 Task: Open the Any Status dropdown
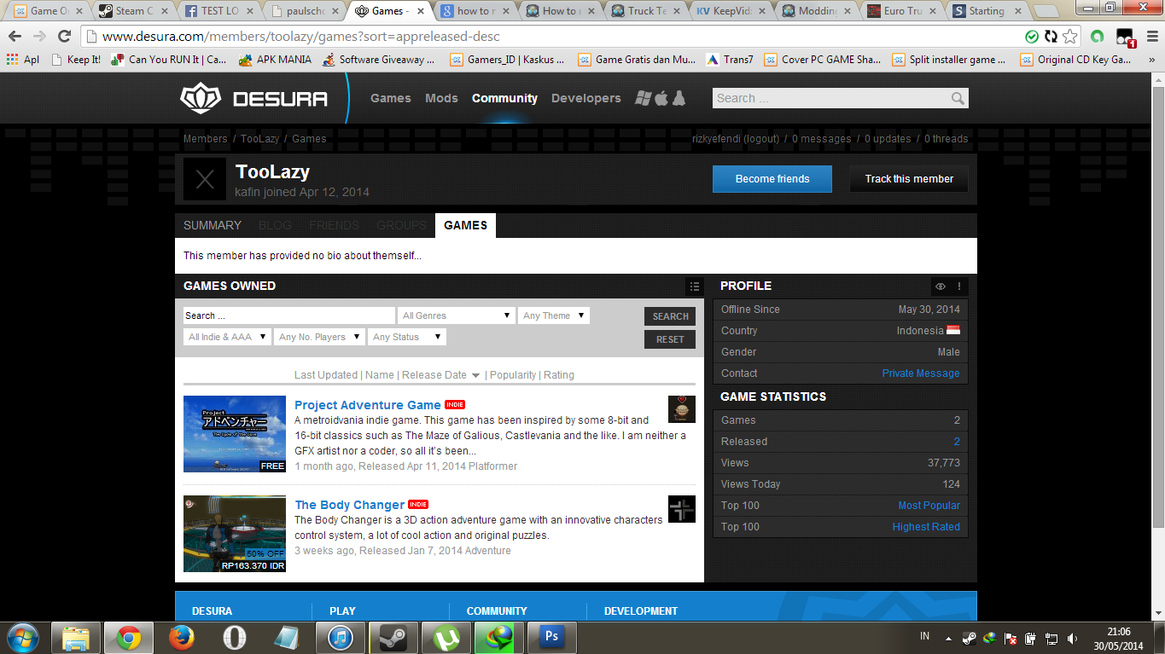click(x=407, y=337)
